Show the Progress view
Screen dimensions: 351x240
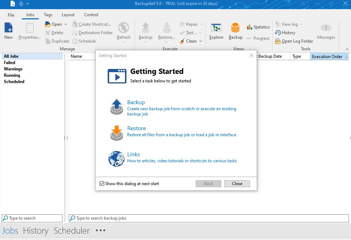258,38
